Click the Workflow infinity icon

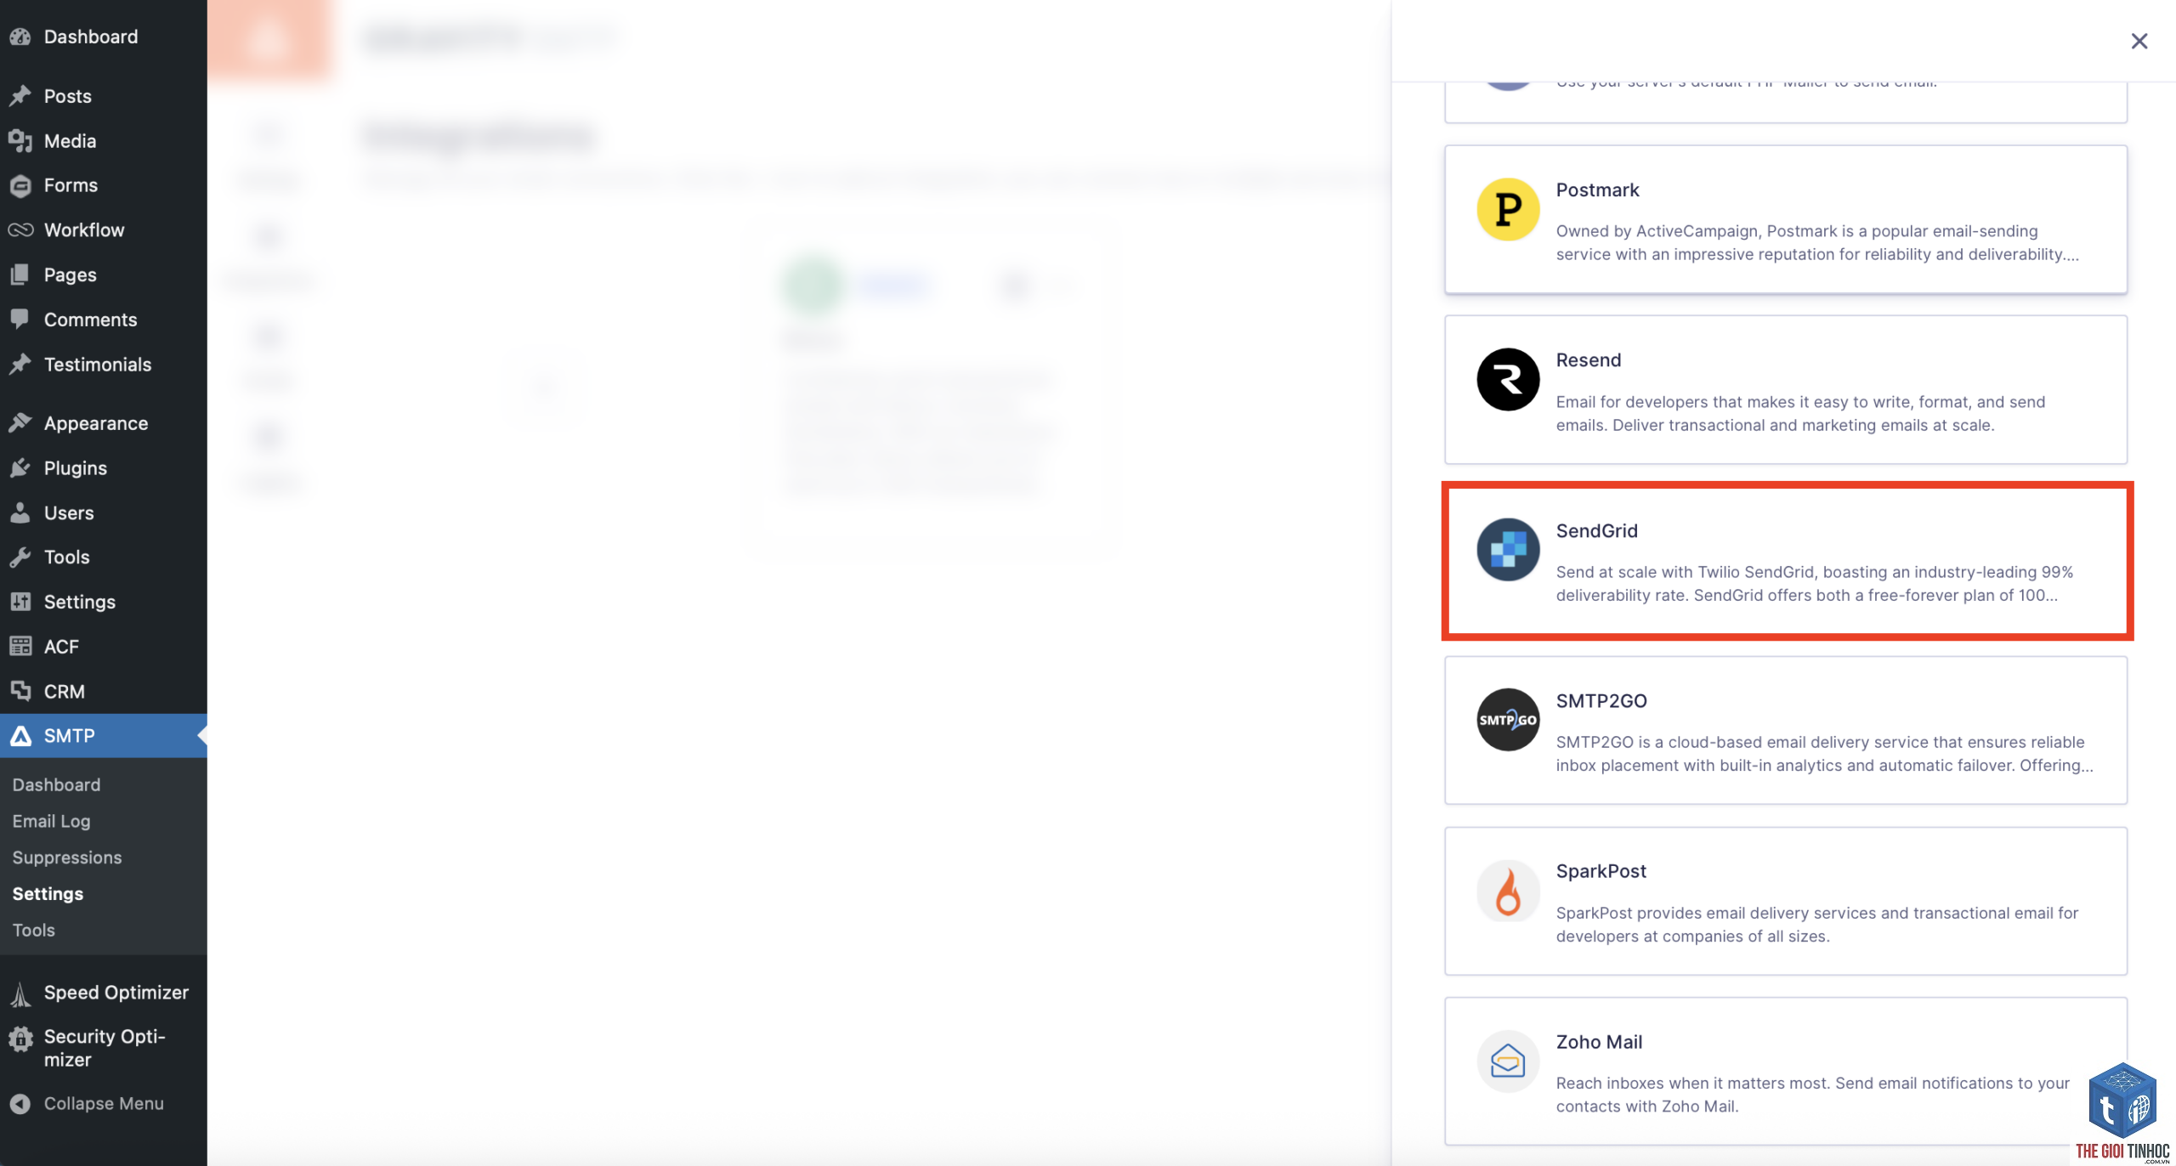(20, 230)
